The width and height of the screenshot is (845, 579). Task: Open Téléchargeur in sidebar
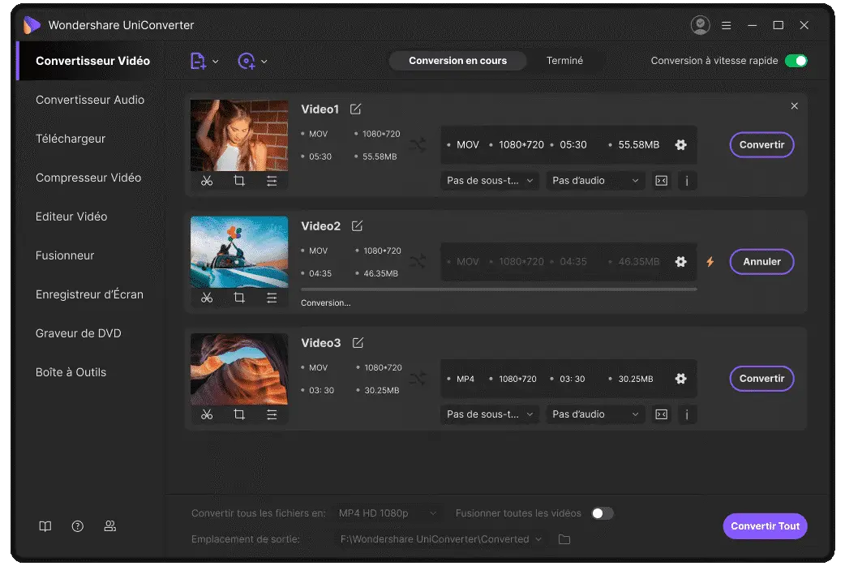pyautogui.click(x=71, y=139)
